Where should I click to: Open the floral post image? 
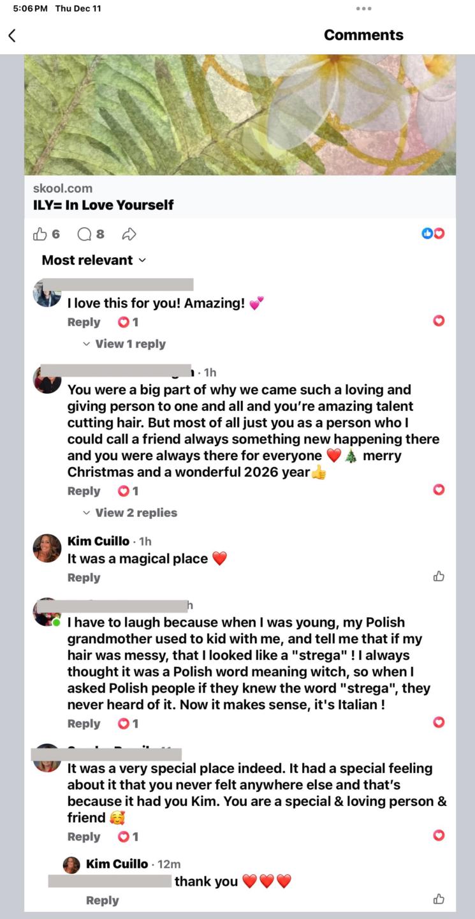pos(240,115)
